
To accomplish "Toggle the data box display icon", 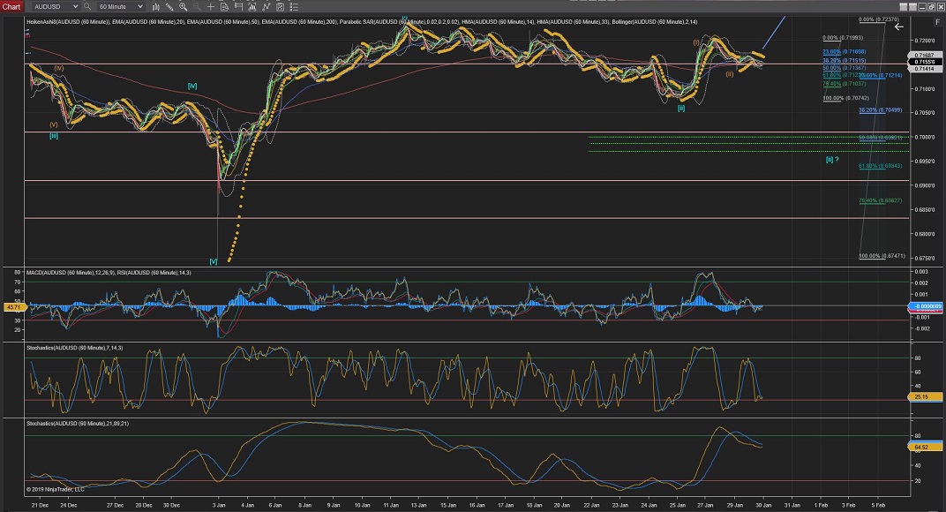I will [224, 6].
